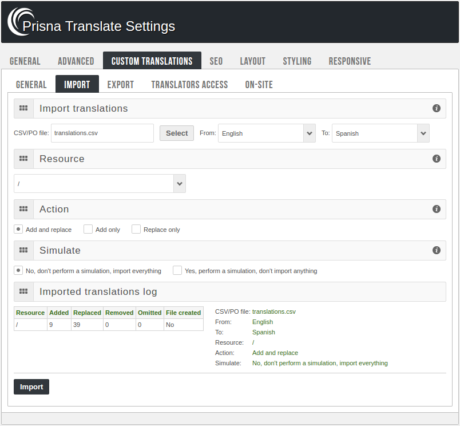Open the From language dropdown showing English
Screen dimensions: 460x426
coord(267,133)
